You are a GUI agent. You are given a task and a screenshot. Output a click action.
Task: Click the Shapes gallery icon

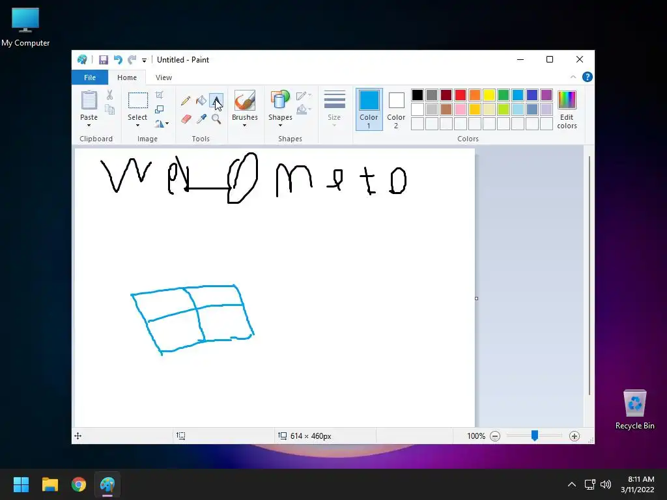tap(280, 100)
